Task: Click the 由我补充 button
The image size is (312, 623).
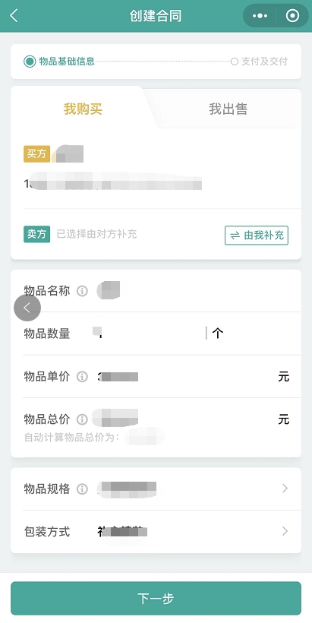Action: tap(257, 236)
